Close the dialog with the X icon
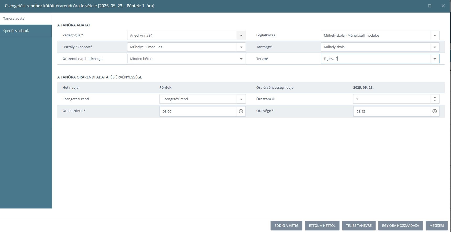Image resolution: width=451 pixels, height=232 pixels. coord(443,6)
